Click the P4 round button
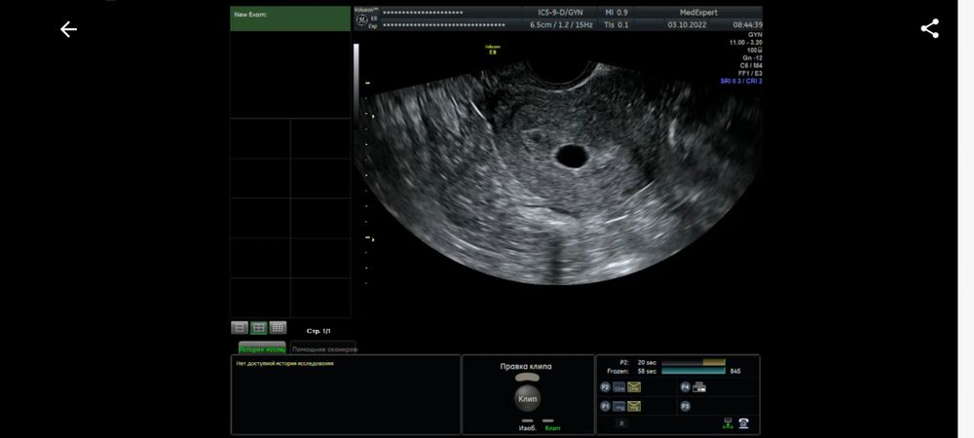Screen dimensions: 974x438 coord(685,387)
